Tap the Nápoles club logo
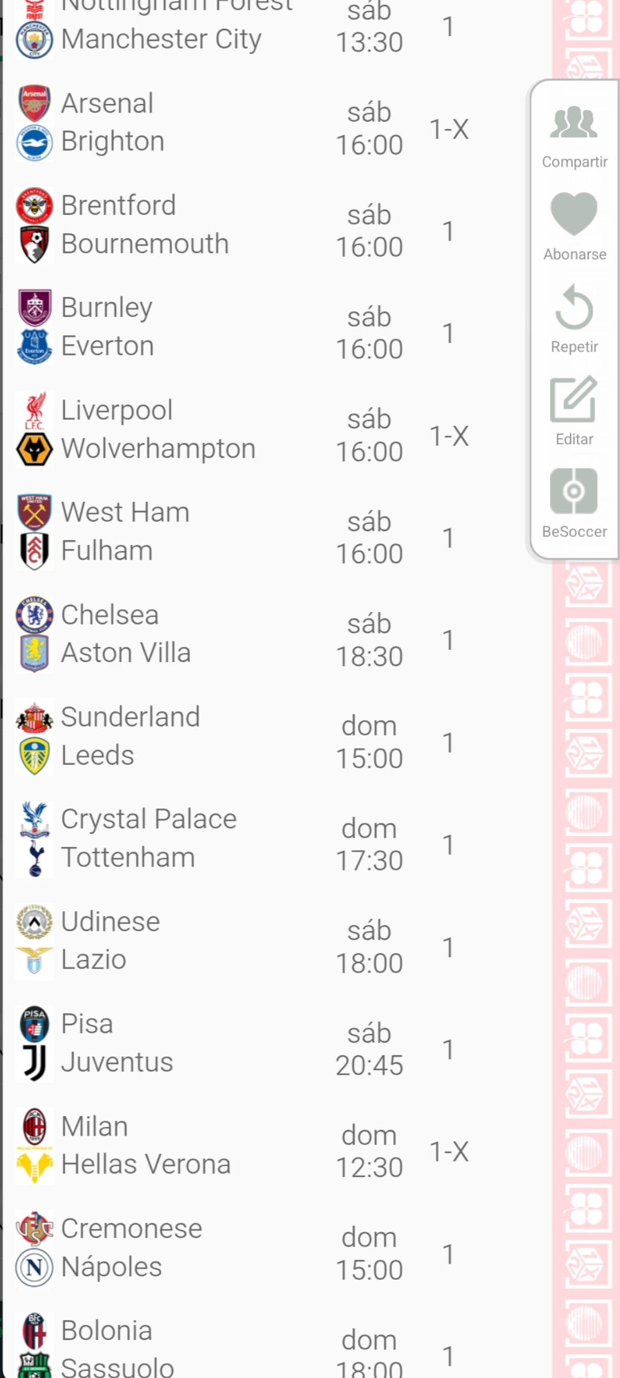This screenshot has height=1378, width=620. [34, 1267]
